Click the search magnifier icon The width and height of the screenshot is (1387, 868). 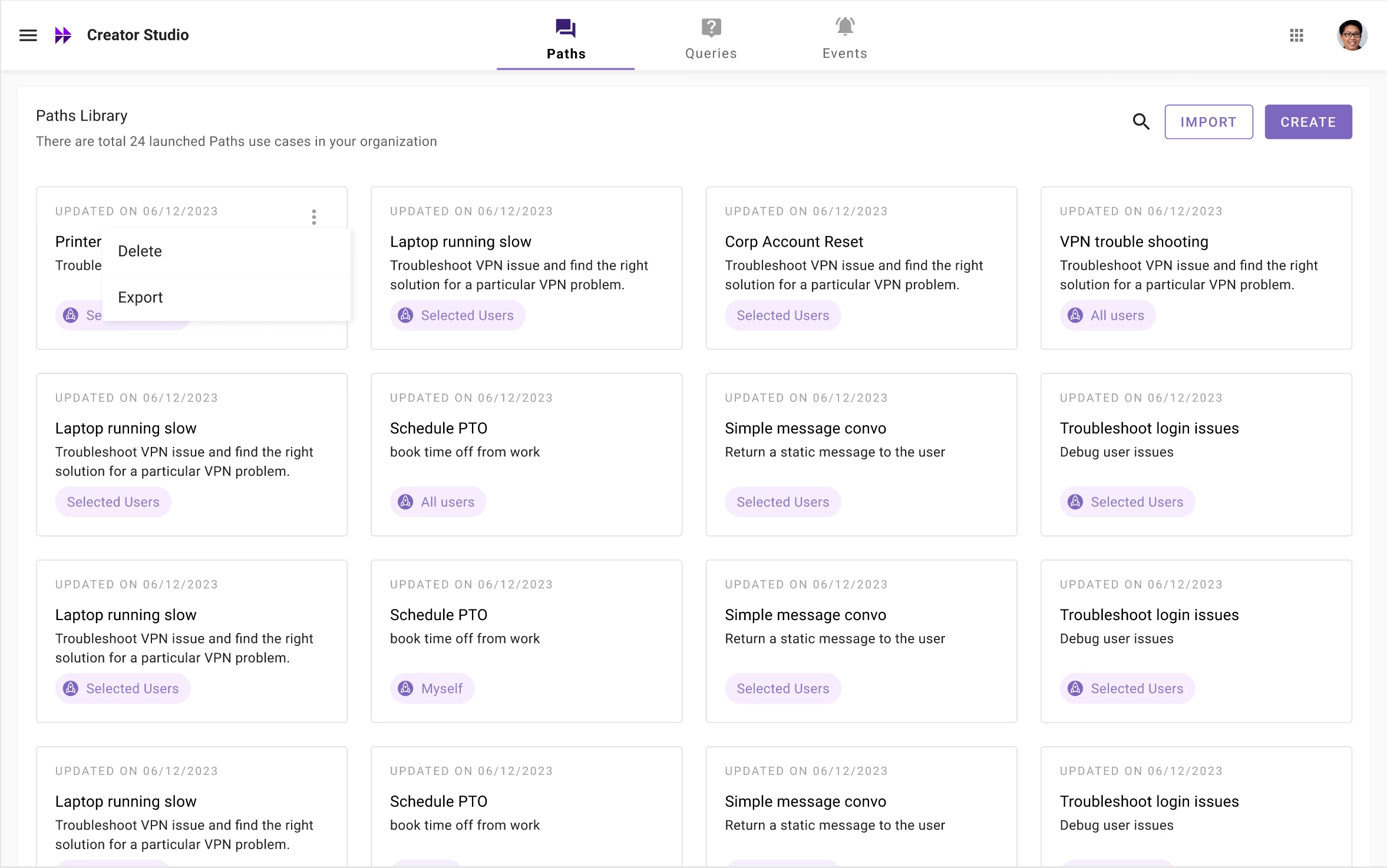coord(1141,122)
